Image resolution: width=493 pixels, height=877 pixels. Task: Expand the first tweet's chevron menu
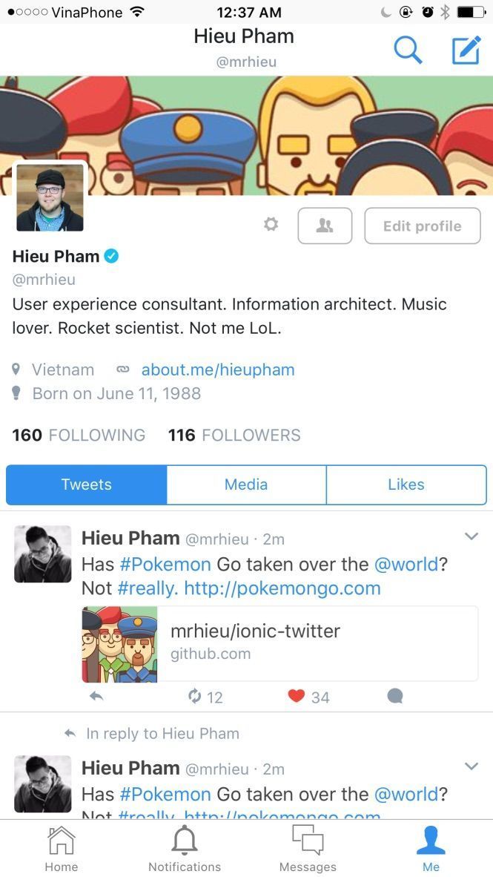pyautogui.click(x=472, y=536)
